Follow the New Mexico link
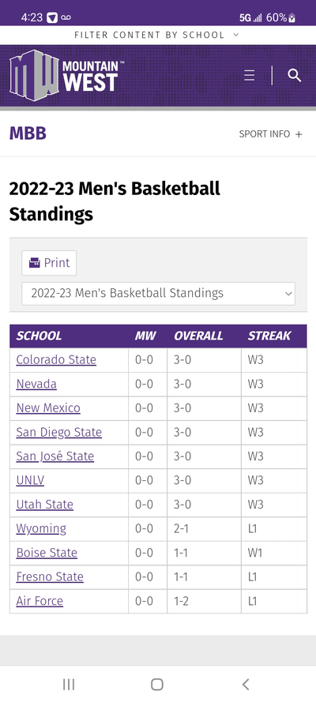This screenshot has height=702, width=316. 48,408
